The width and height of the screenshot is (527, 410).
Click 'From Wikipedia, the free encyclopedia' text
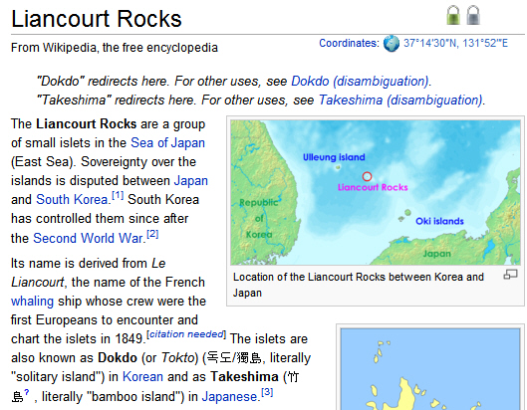(x=115, y=48)
